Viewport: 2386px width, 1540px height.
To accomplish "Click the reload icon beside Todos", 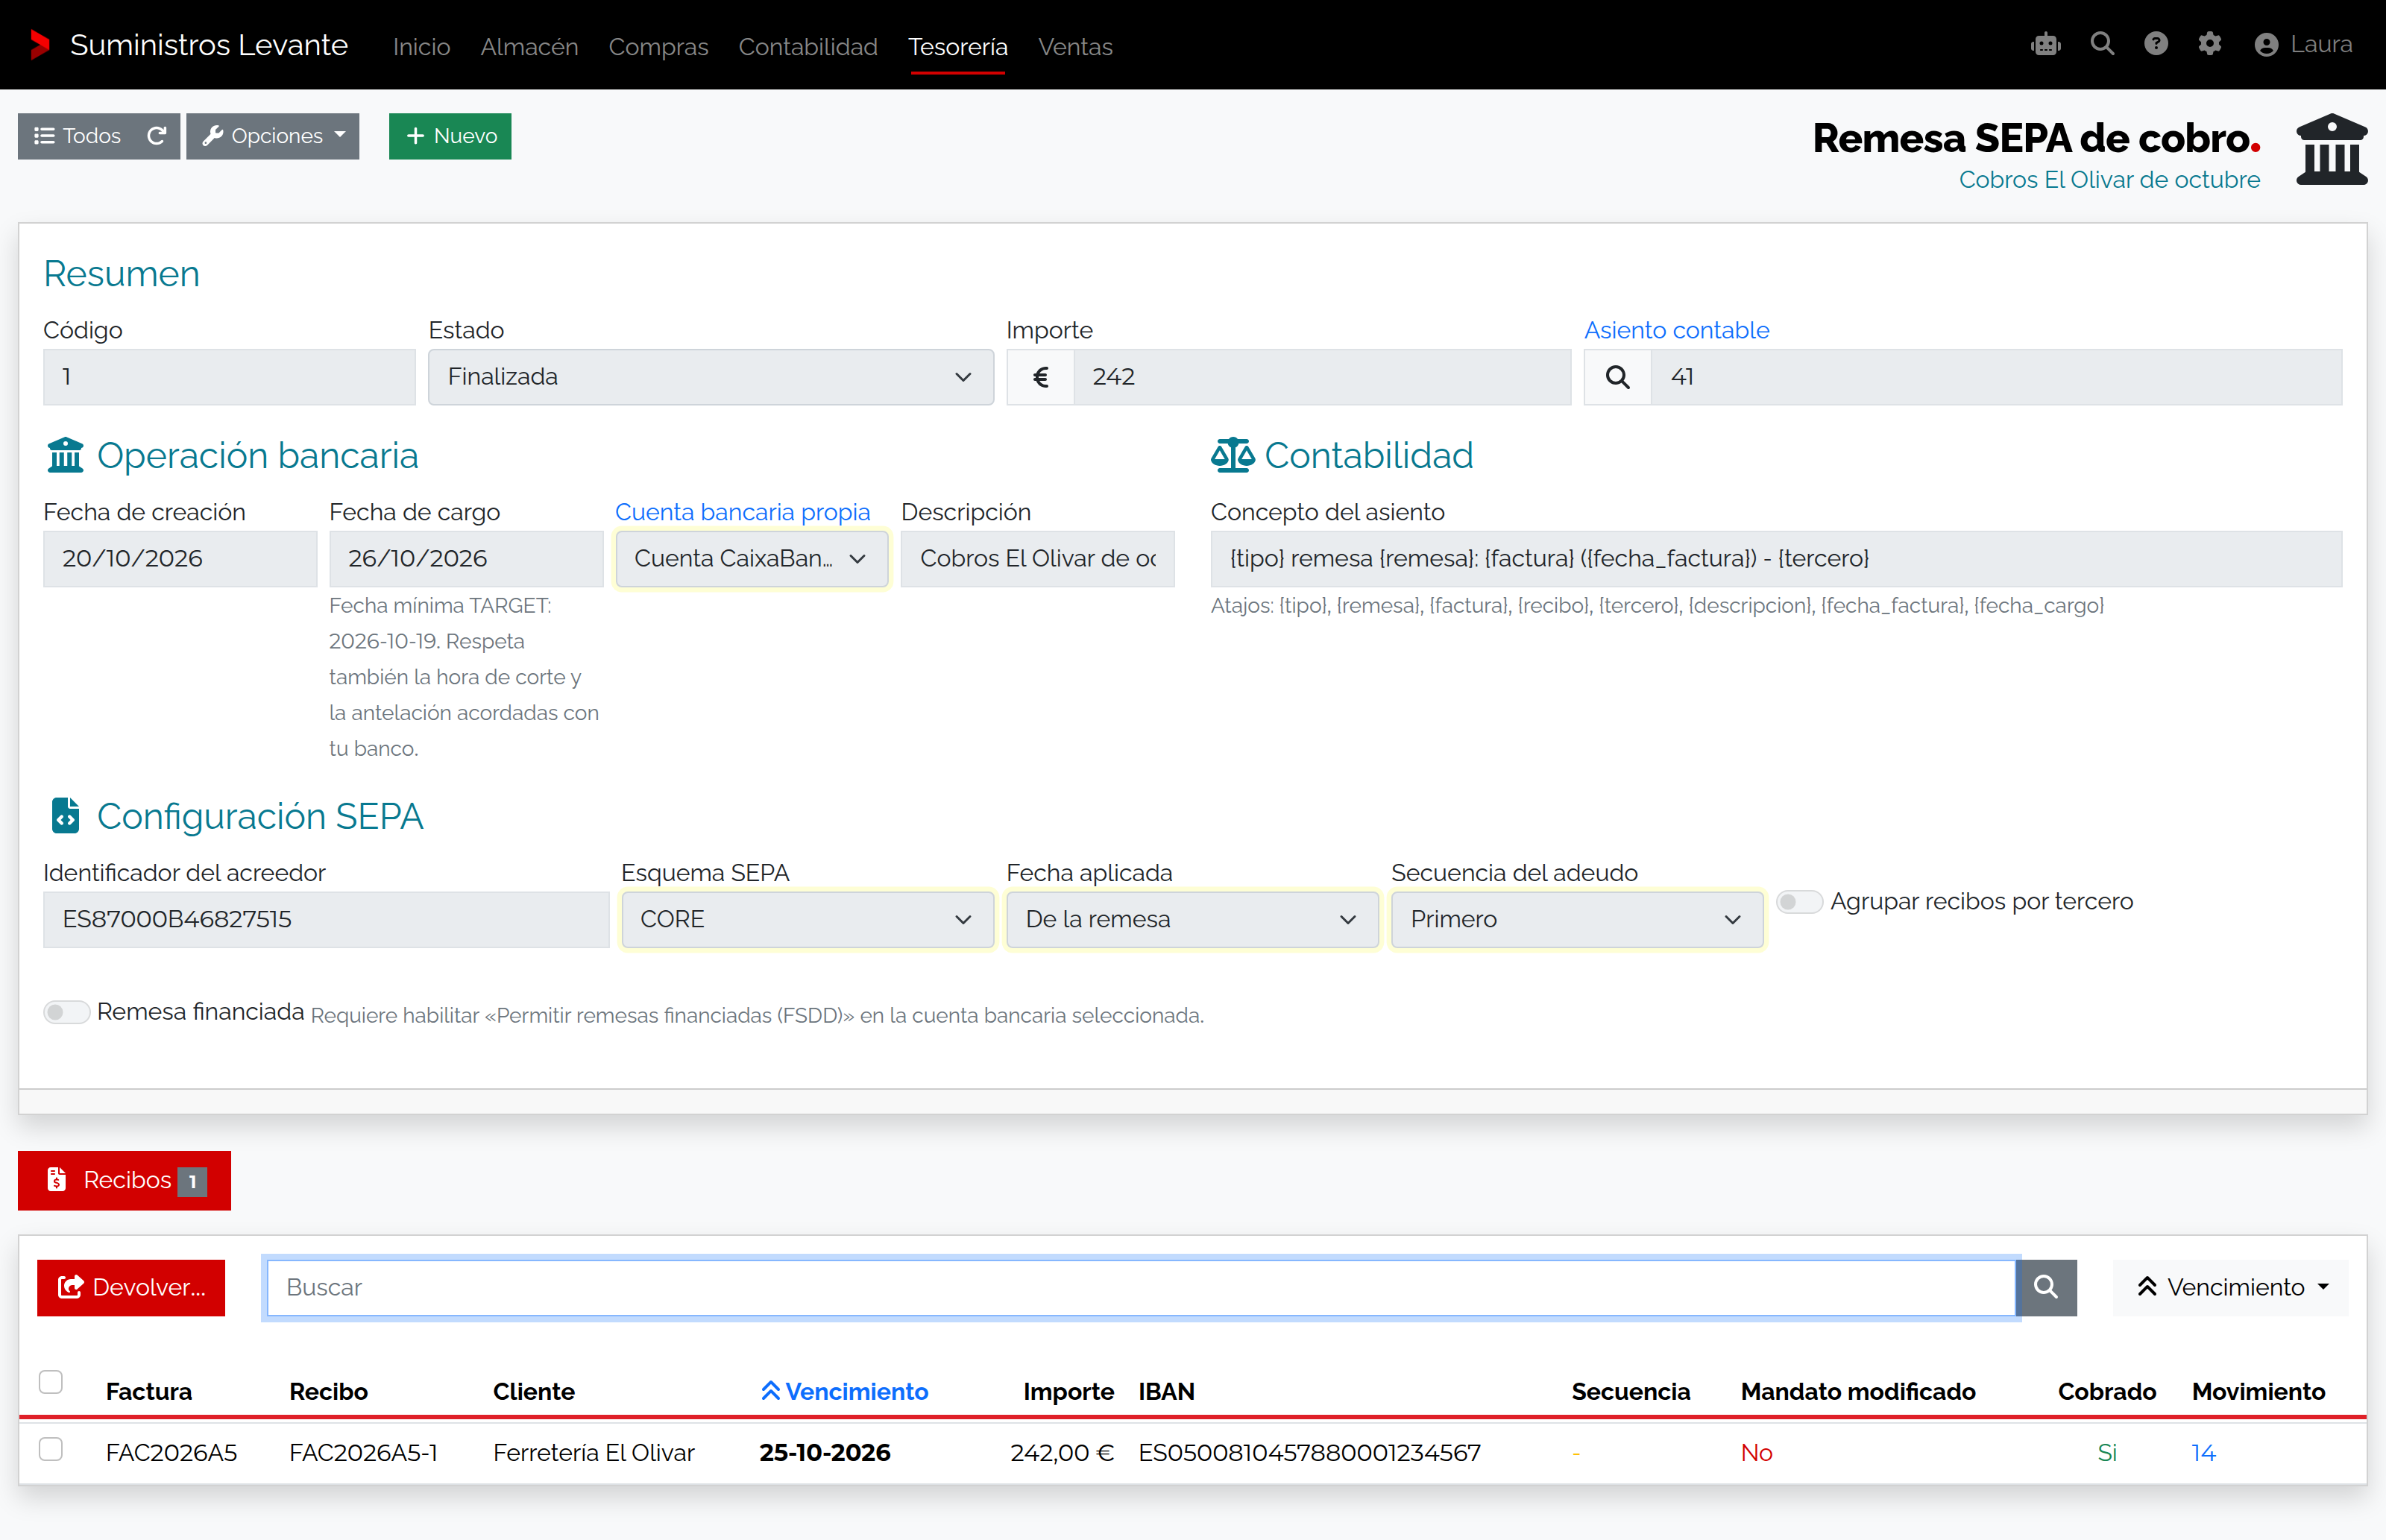I will (x=157, y=136).
